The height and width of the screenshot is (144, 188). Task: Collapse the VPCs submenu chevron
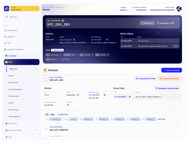coord(37,62)
